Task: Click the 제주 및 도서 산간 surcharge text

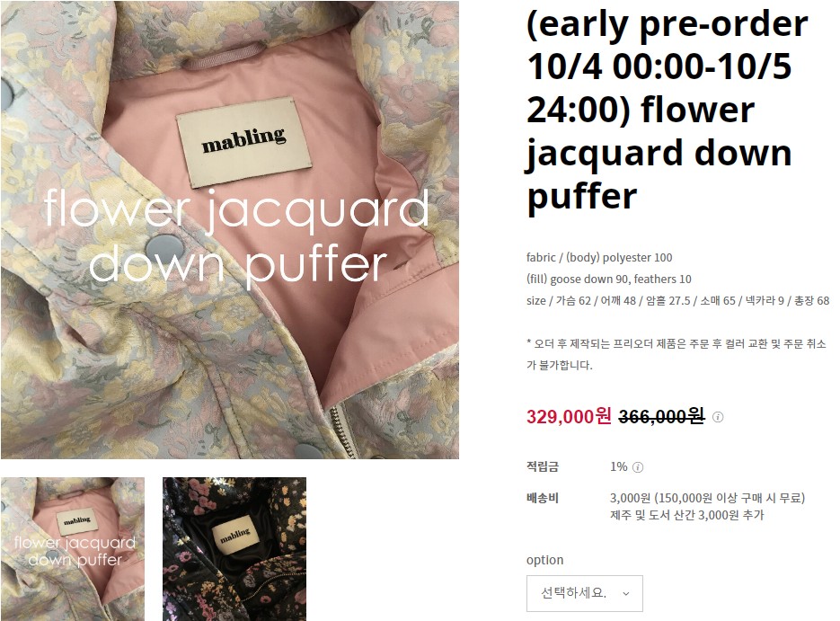Action: (x=686, y=516)
